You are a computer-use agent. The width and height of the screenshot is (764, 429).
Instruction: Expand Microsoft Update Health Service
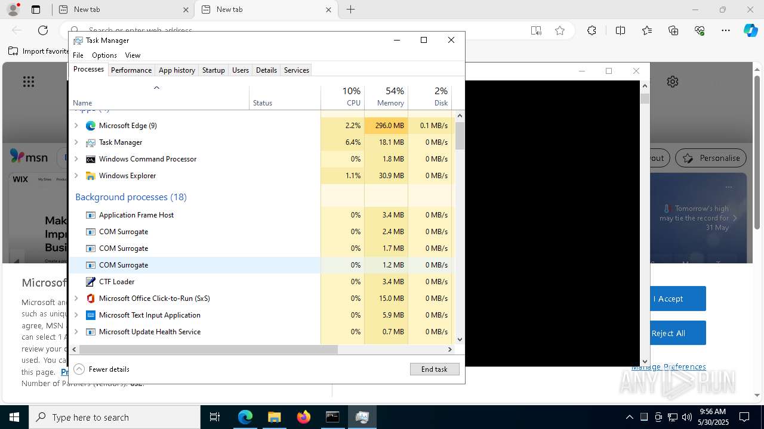click(76, 332)
